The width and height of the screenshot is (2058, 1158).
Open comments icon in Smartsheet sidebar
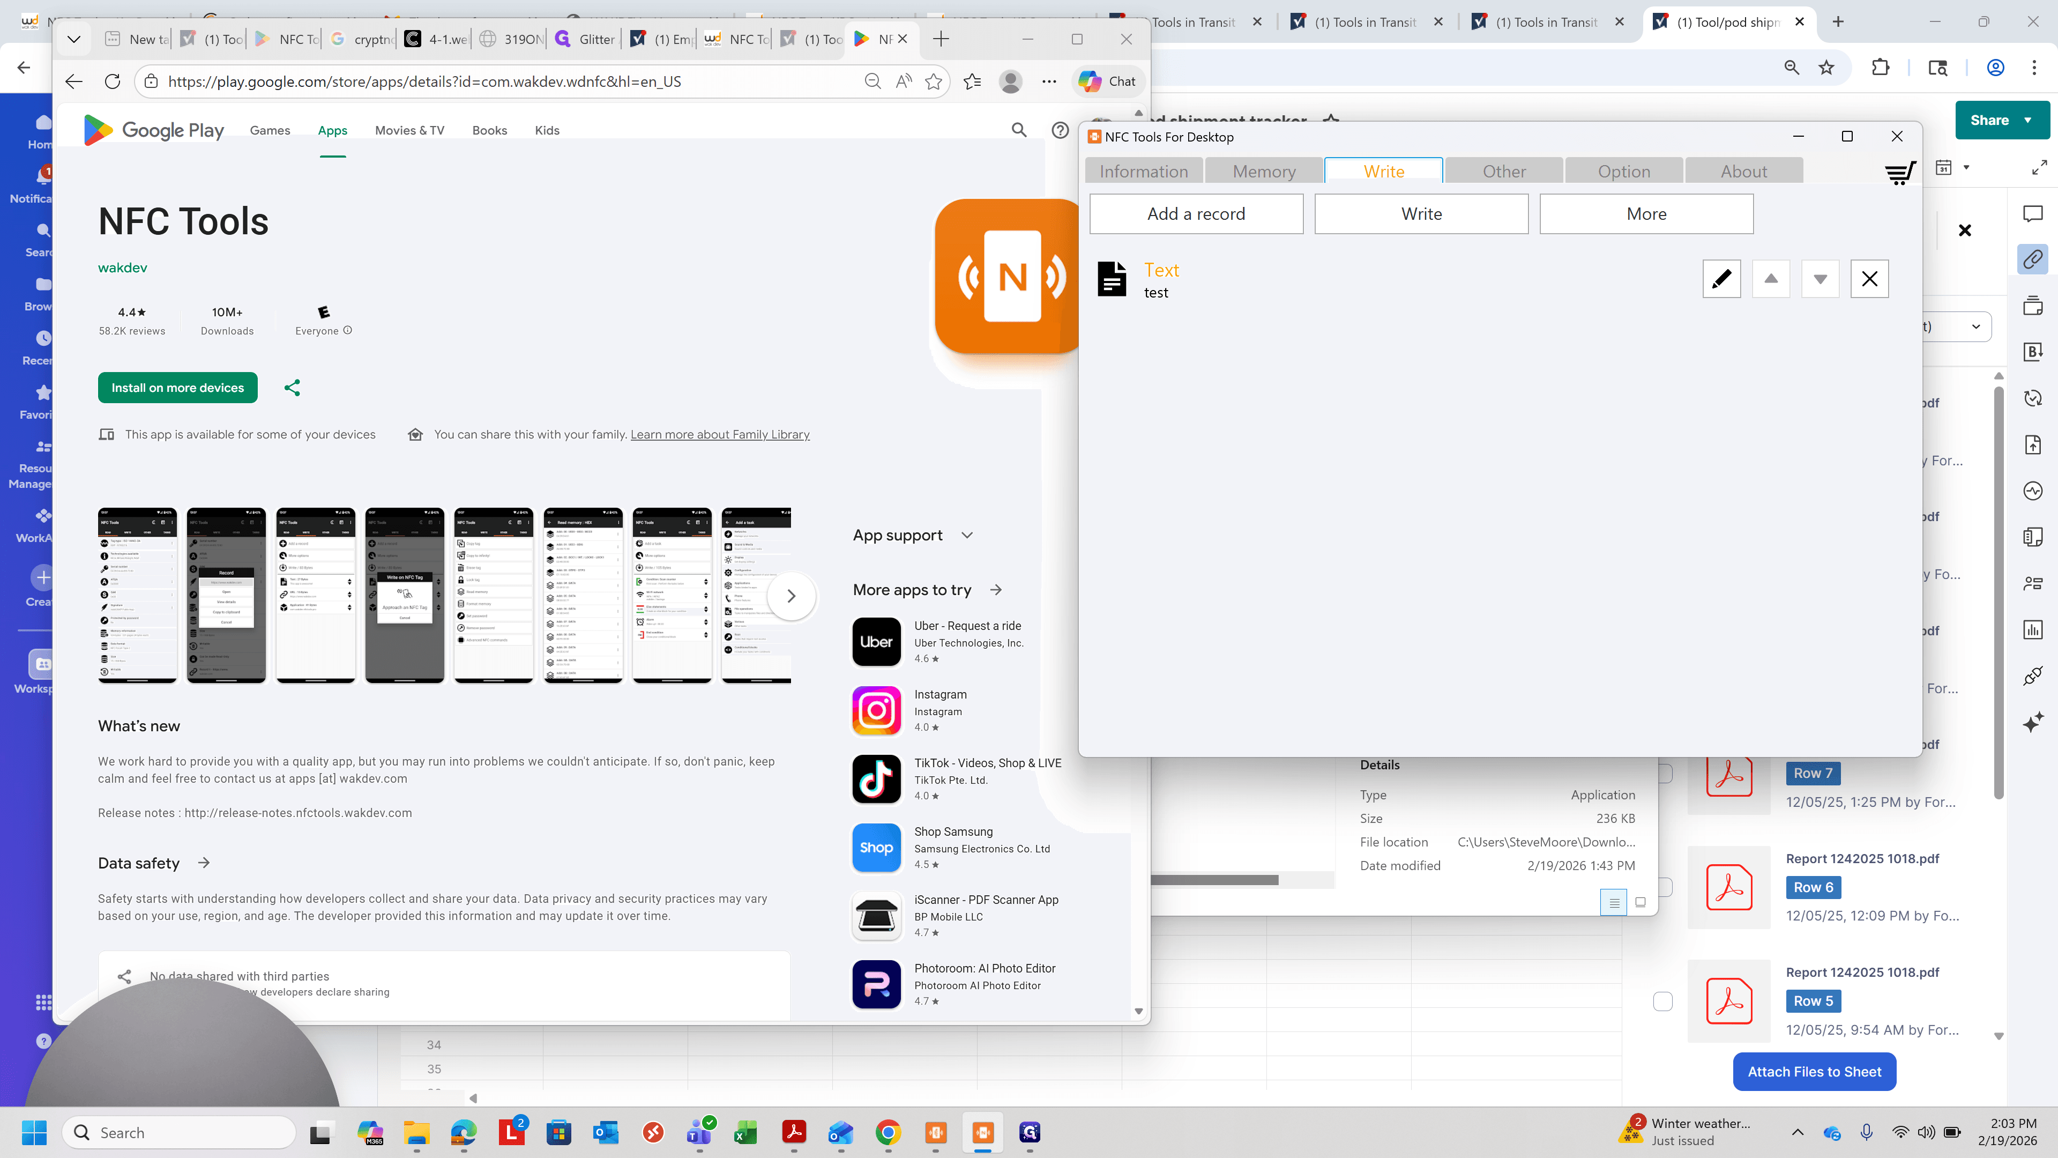2033,213
